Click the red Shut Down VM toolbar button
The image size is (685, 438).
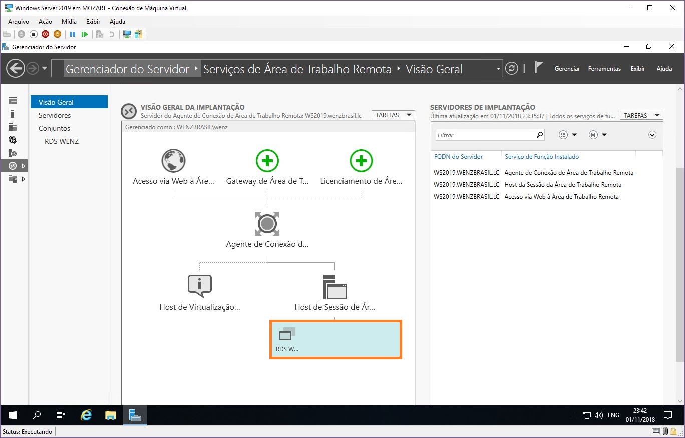[x=45, y=34]
